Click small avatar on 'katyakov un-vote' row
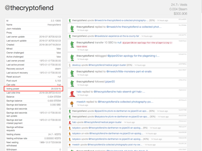Viewport: 202px width, 151px height. click(x=70, y=134)
